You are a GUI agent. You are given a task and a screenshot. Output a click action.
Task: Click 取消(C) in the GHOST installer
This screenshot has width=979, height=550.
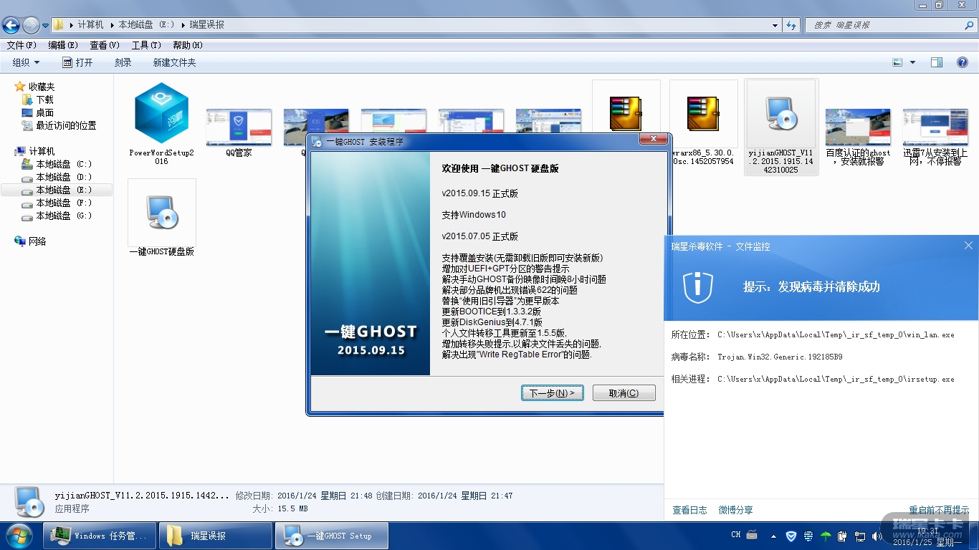[624, 393]
